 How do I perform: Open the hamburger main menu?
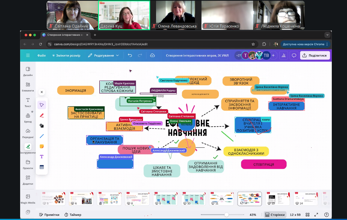pyautogui.click(x=28, y=56)
